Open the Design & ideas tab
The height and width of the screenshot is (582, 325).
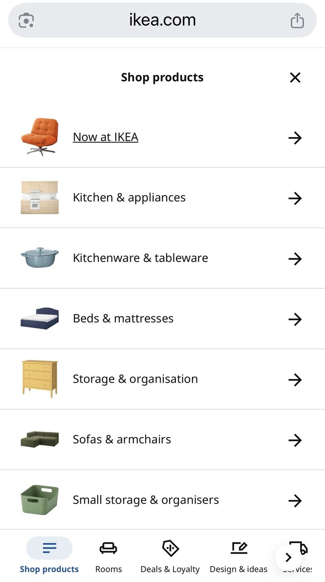(238, 556)
